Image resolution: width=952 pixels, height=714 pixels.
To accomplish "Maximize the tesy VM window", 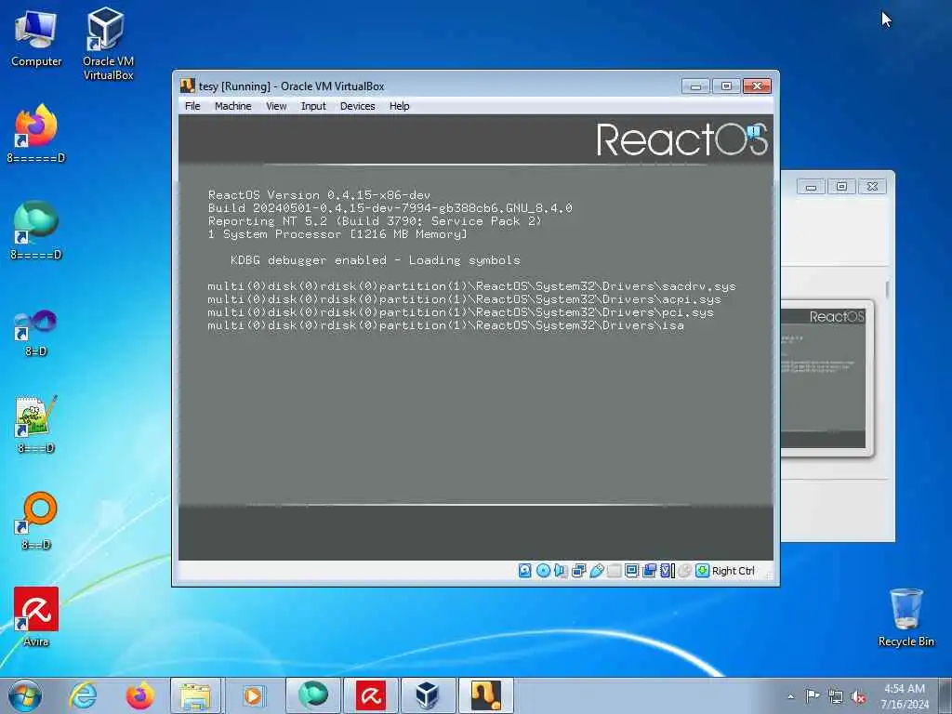I will (x=726, y=86).
